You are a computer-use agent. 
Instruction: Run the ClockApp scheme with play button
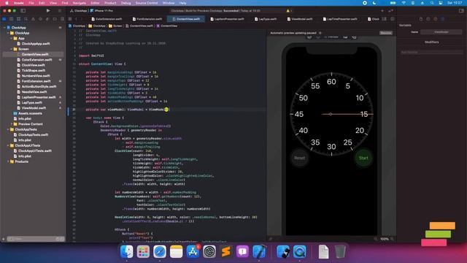[x=48, y=11]
